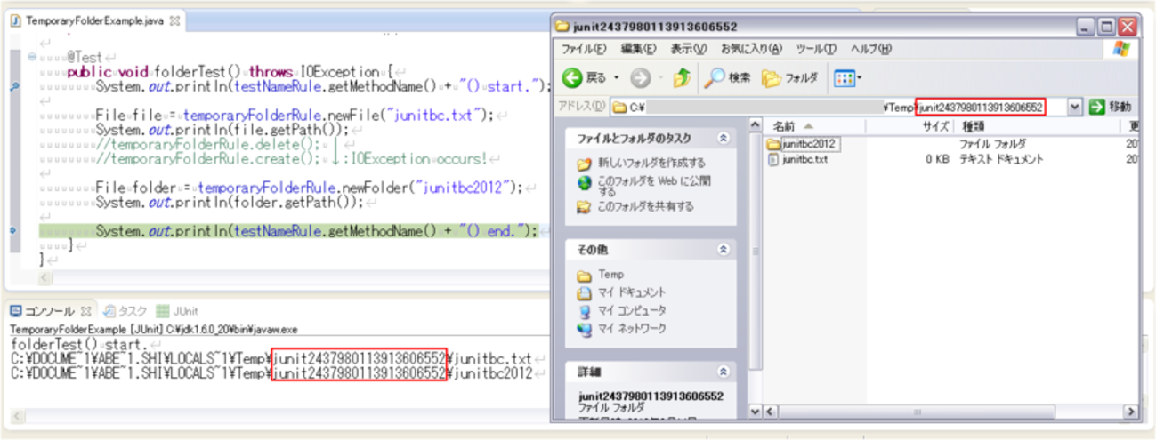Select the junitbc.txt file
Image resolution: width=1156 pixels, height=440 pixels.
pyautogui.click(x=804, y=160)
